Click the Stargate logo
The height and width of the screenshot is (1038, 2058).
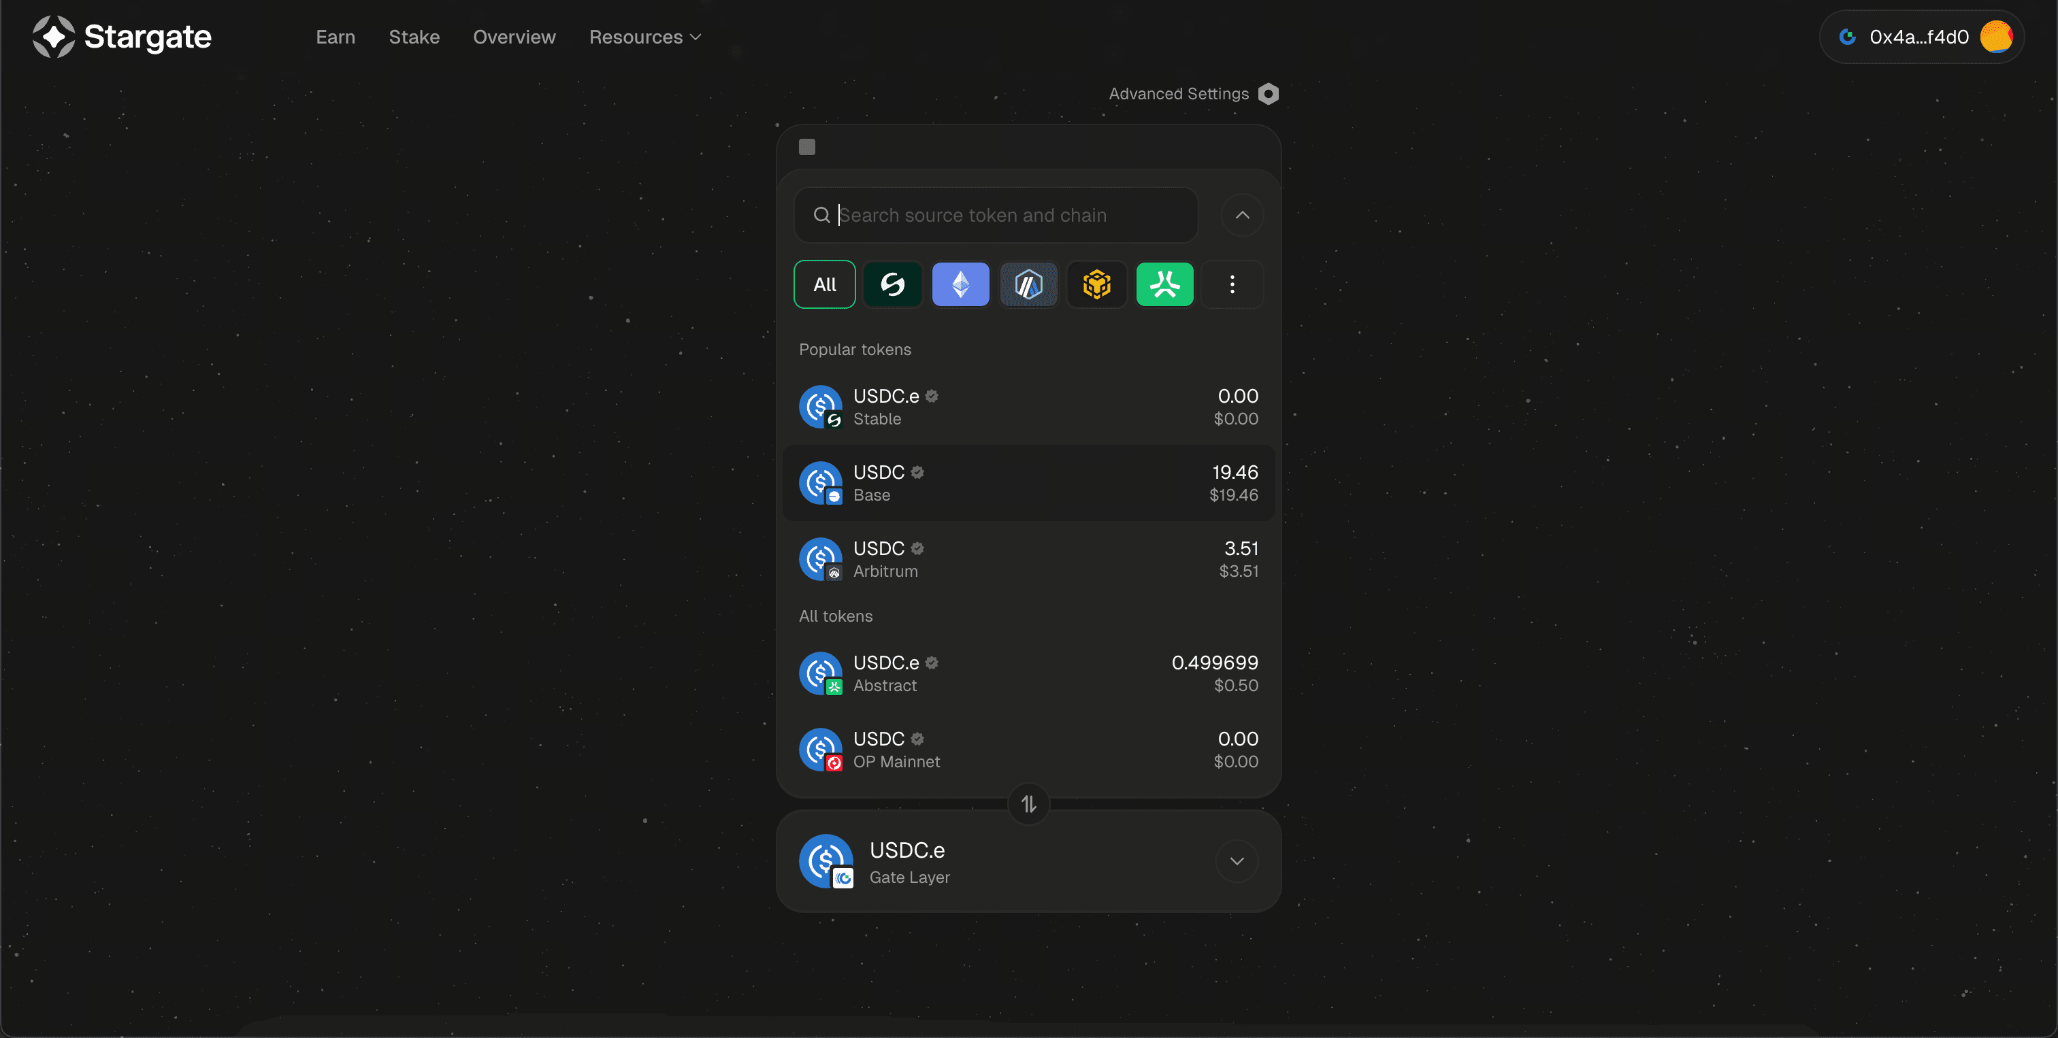click(121, 37)
